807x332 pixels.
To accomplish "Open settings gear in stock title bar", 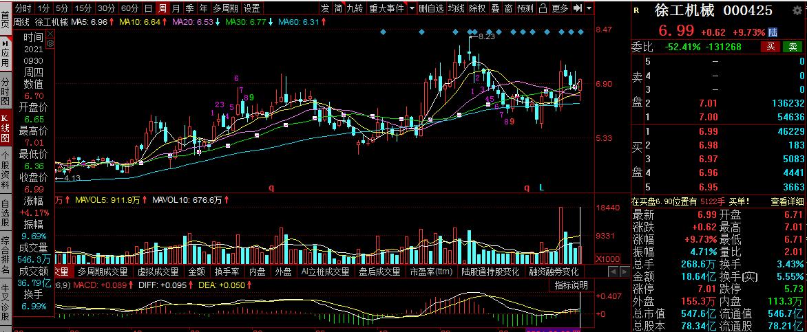I will tap(796, 10).
